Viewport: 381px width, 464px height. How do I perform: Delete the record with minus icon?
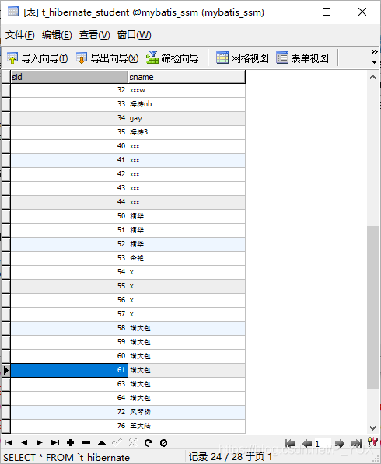[86, 443]
